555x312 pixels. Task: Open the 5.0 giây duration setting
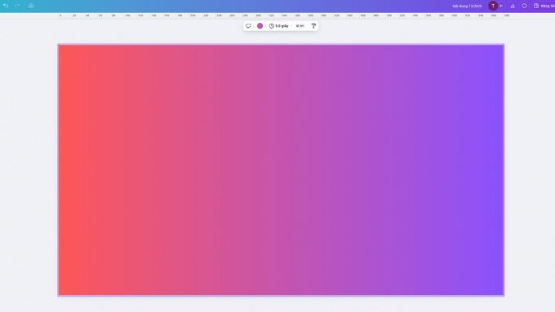279,26
